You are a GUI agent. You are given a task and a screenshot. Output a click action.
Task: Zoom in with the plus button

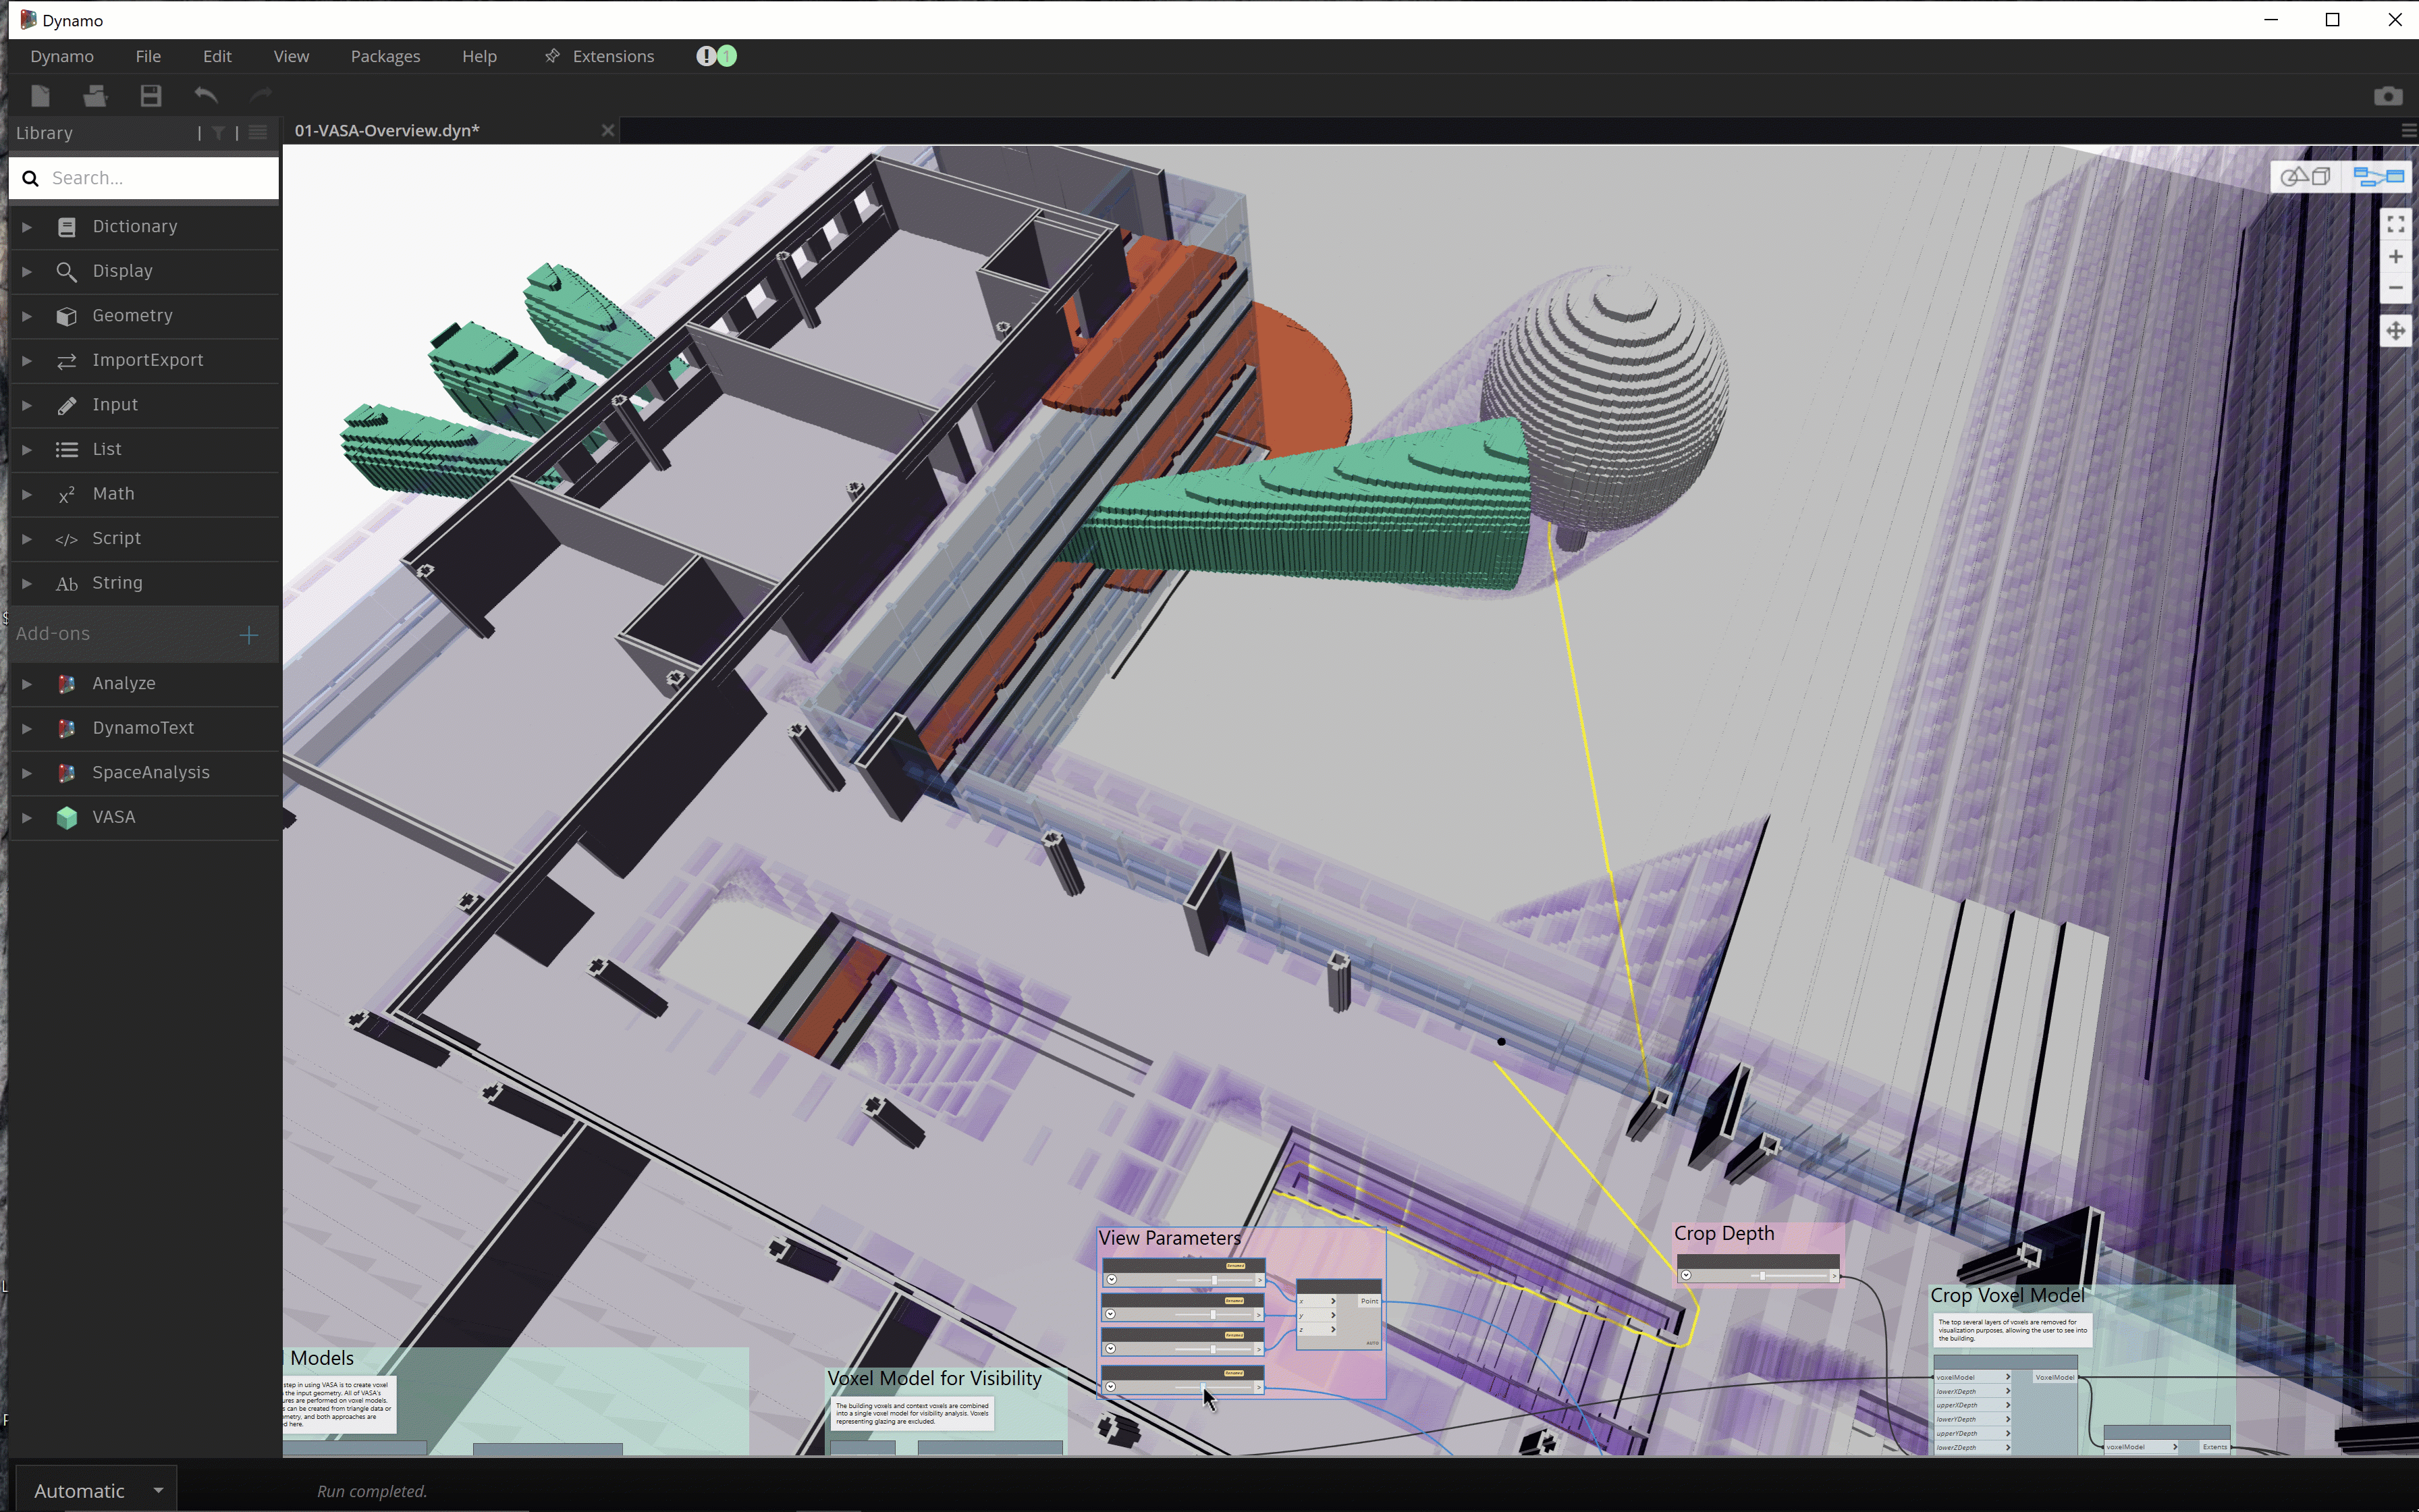(x=2396, y=257)
